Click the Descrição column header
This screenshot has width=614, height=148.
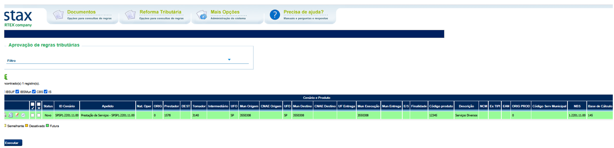[x=466, y=106]
